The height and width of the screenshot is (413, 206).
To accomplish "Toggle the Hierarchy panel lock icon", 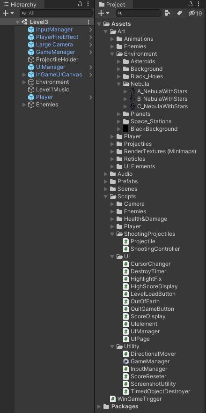I will point(80,4).
